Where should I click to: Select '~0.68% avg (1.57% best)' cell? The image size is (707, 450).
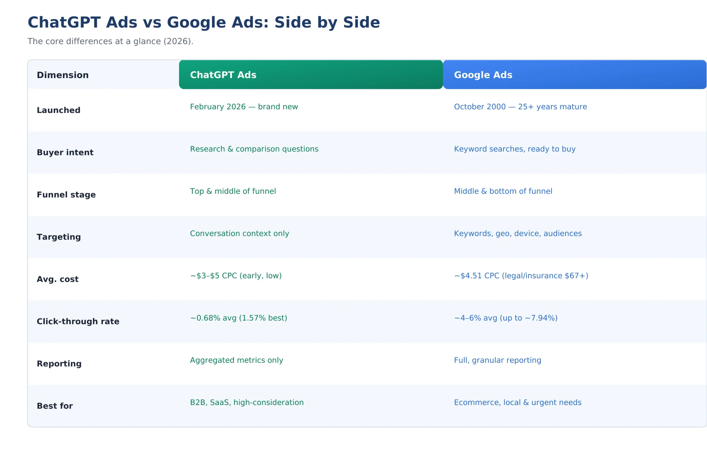pos(238,318)
